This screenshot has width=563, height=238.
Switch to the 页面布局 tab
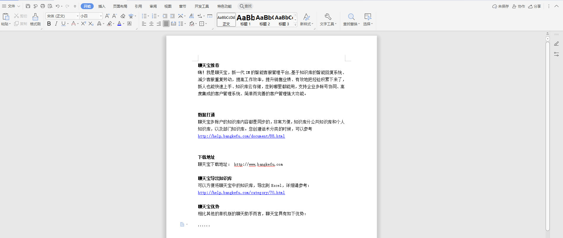coord(120,6)
